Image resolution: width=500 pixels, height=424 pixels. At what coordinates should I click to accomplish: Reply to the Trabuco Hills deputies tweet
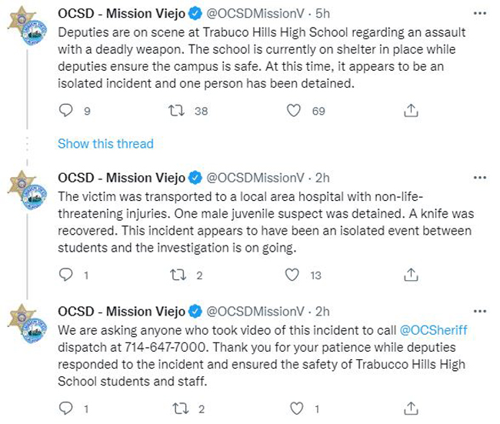click(66, 110)
